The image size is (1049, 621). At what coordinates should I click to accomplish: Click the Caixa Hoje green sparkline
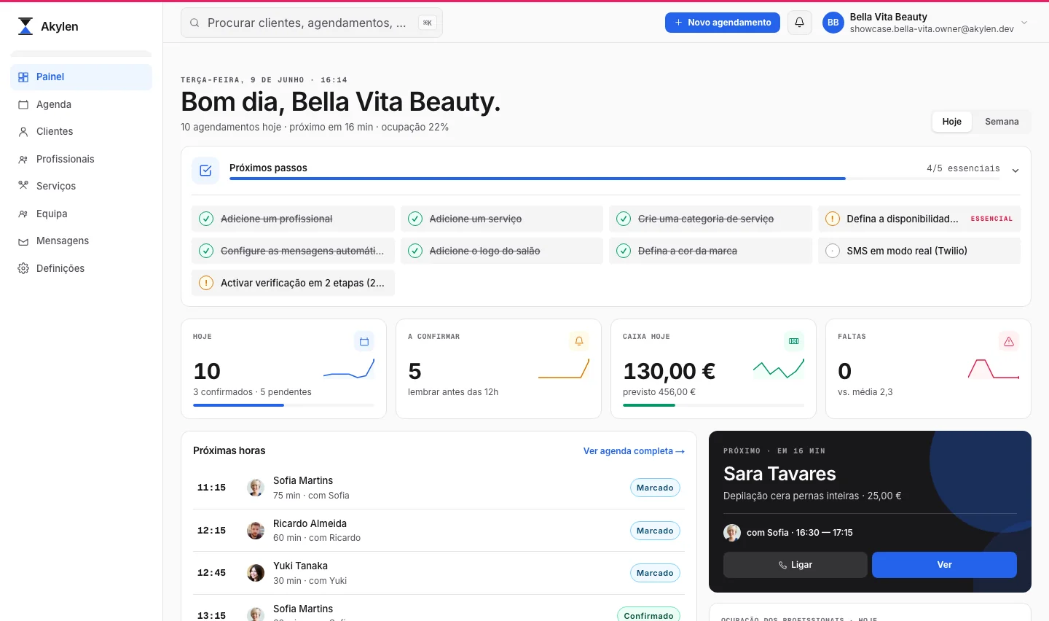pos(779,369)
